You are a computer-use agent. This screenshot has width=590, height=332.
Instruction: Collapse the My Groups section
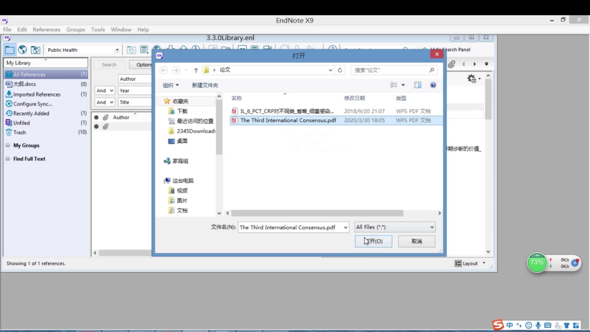(7, 145)
